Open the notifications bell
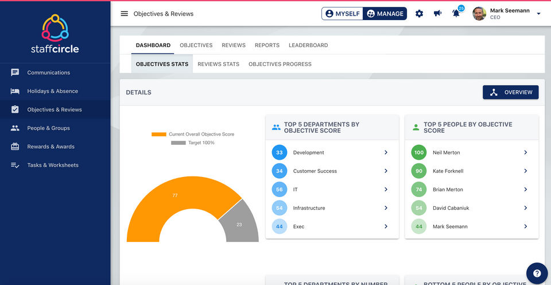The width and height of the screenshot is (551, 285). point(457,14)
